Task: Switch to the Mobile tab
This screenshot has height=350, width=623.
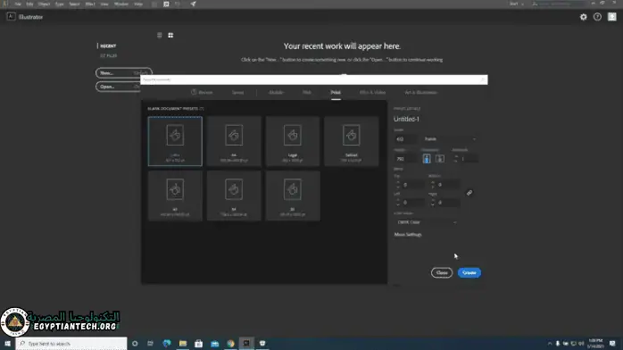Action: click(276, 92)
